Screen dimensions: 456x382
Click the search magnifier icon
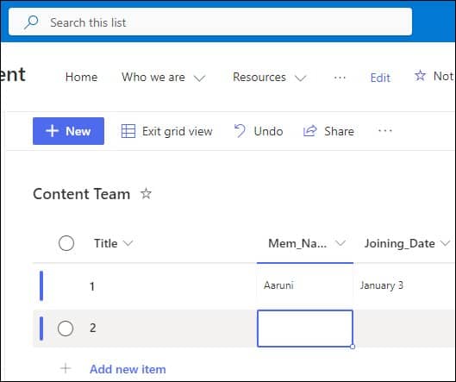tap(31, 22)
